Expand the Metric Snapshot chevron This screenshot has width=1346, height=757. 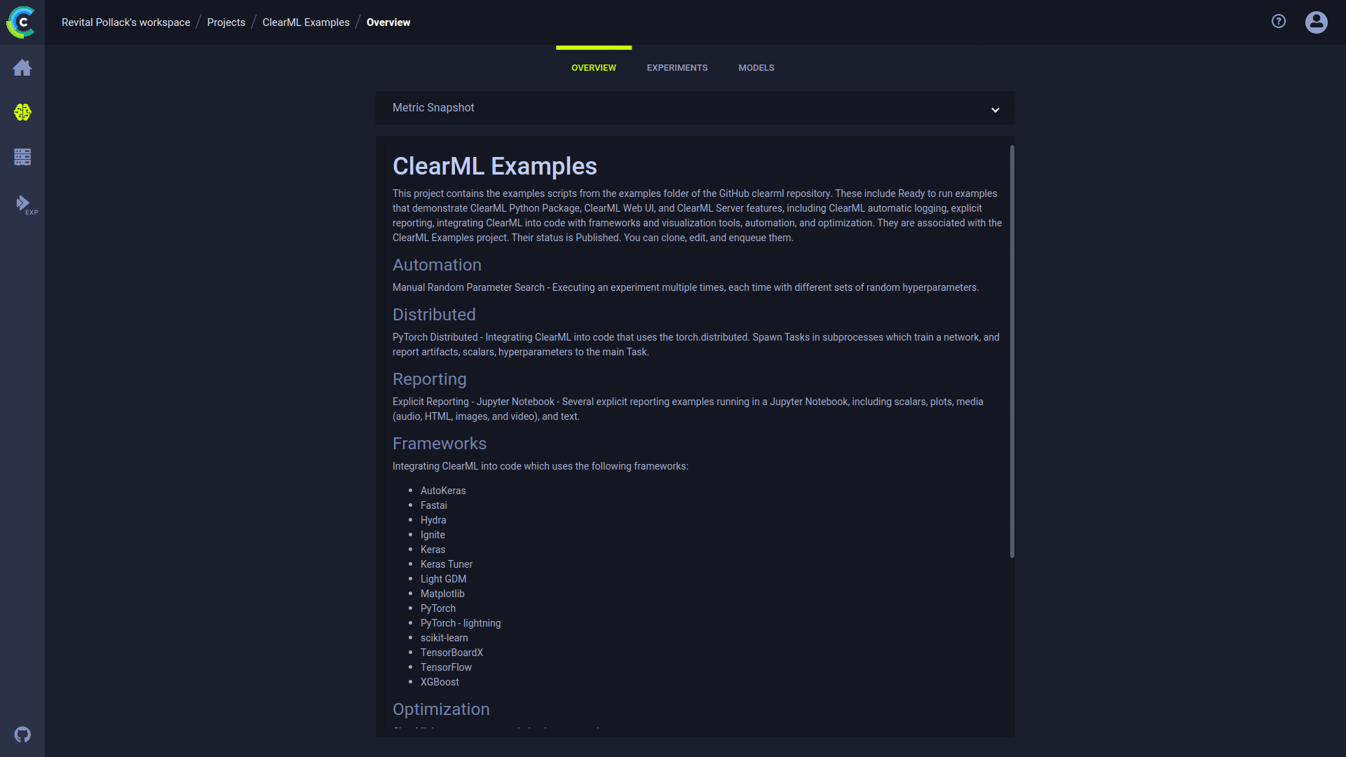[x=995, y=110]
